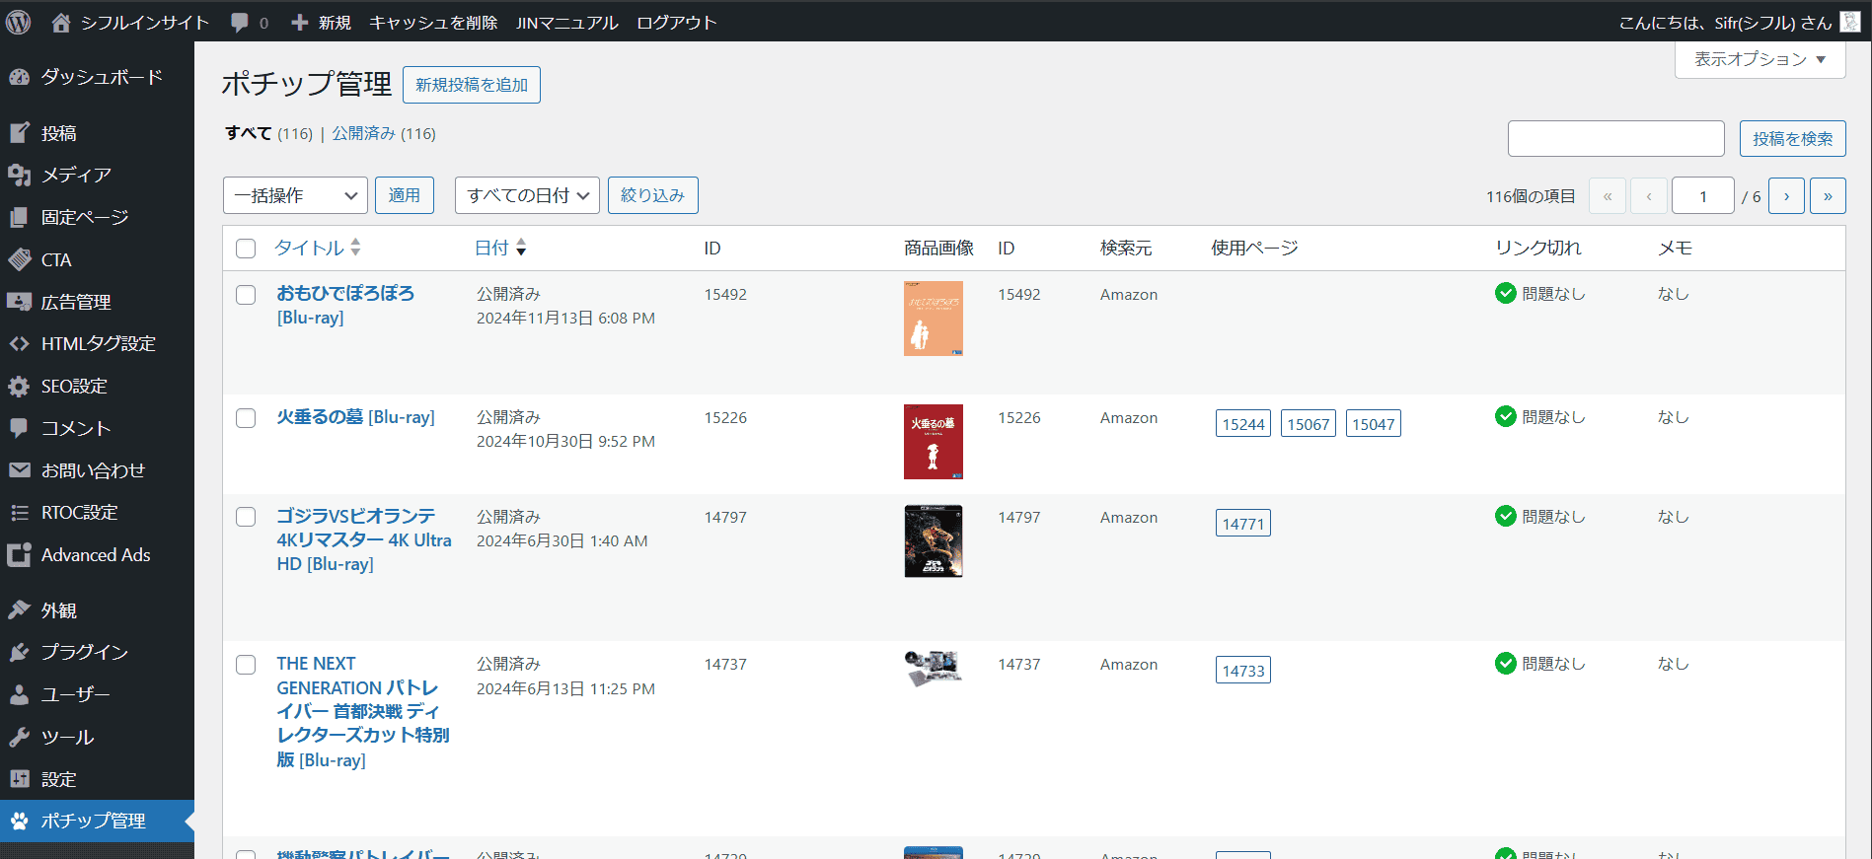1872x859 pixels.
Task: Click the 投稿を検索 button
Action: (x=1792, y=139)
